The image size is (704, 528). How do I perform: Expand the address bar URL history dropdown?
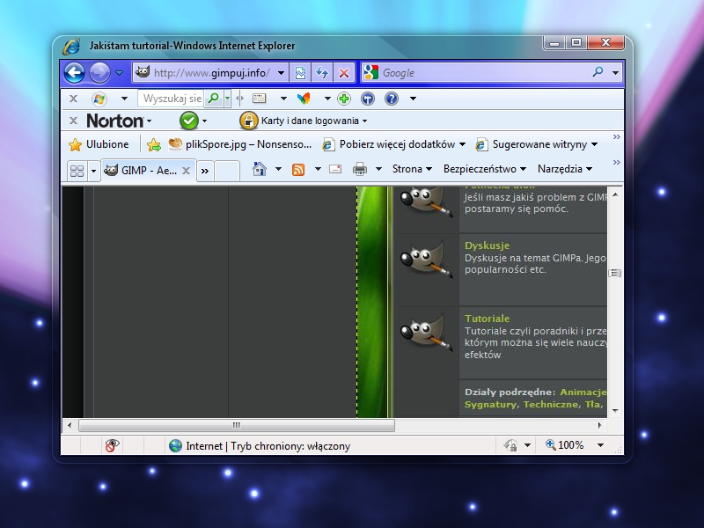tap(281, 73)
